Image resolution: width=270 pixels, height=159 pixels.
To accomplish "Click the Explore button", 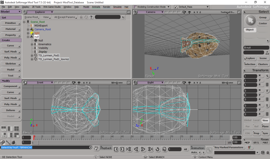I will pos(250,58).
